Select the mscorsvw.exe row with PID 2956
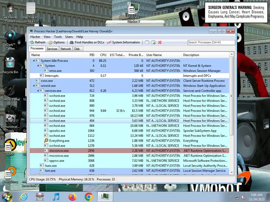The height and width of the screenshot is (202, 270). click(129, 151)
